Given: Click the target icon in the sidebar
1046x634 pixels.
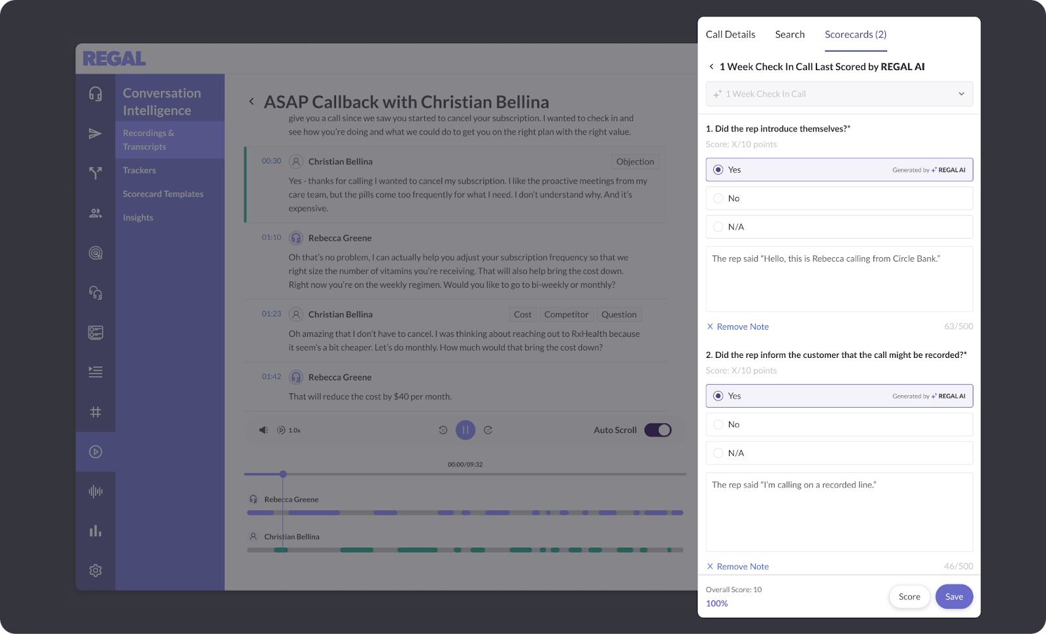Looking at the screenshot, I should click(95, 253).
